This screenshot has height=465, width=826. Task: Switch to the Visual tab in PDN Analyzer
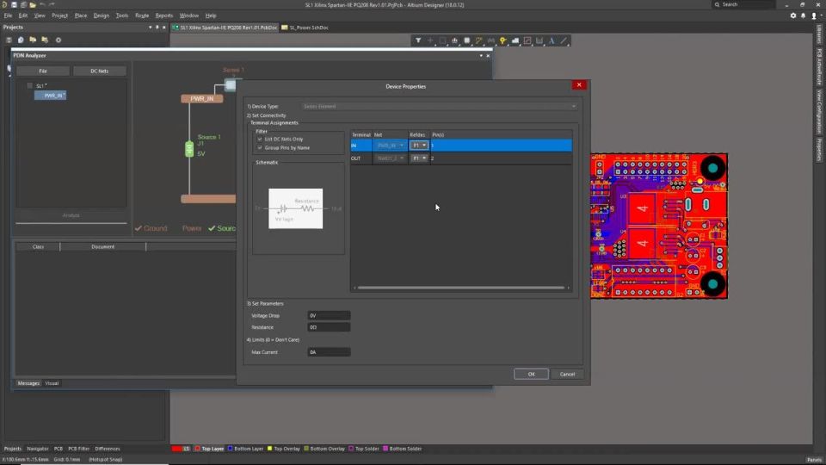(x=52, y=383)
